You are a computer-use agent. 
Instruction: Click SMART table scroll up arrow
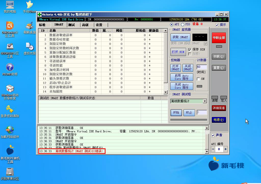coord(165,31)
